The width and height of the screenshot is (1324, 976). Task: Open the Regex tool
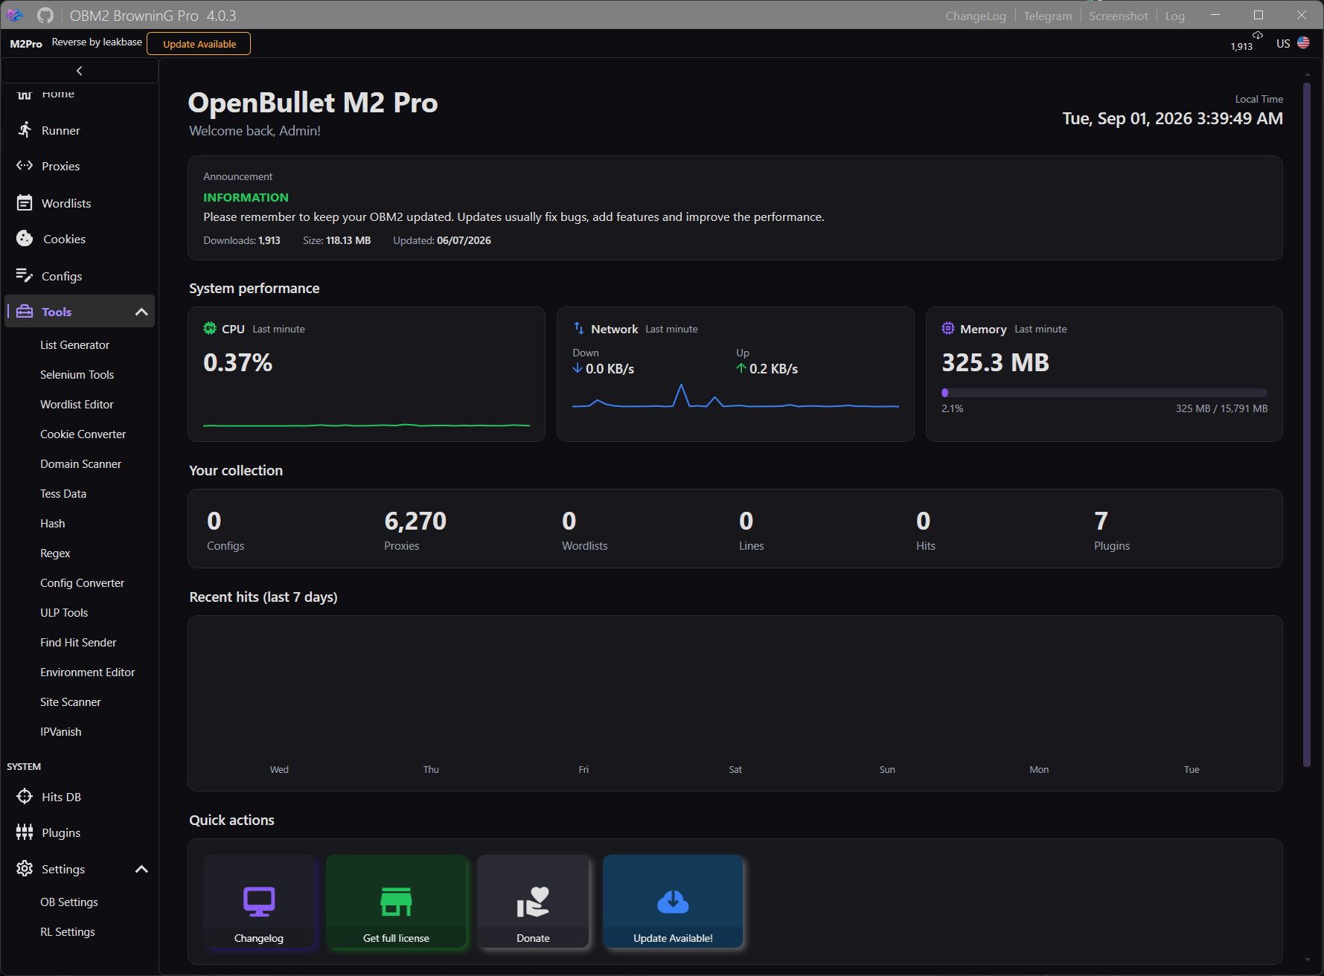click(x=55, y=553)
